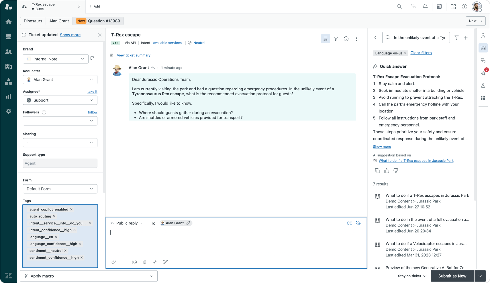The image size is (490, 283).
Task: Open Organizations building icon in sidebar
Action: click(9, 67)
